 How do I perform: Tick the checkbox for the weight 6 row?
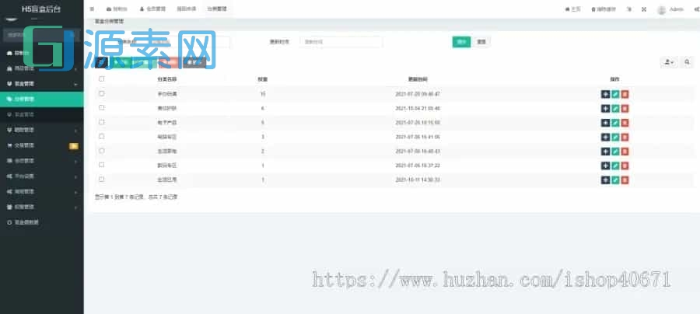(x=102, y=108)
